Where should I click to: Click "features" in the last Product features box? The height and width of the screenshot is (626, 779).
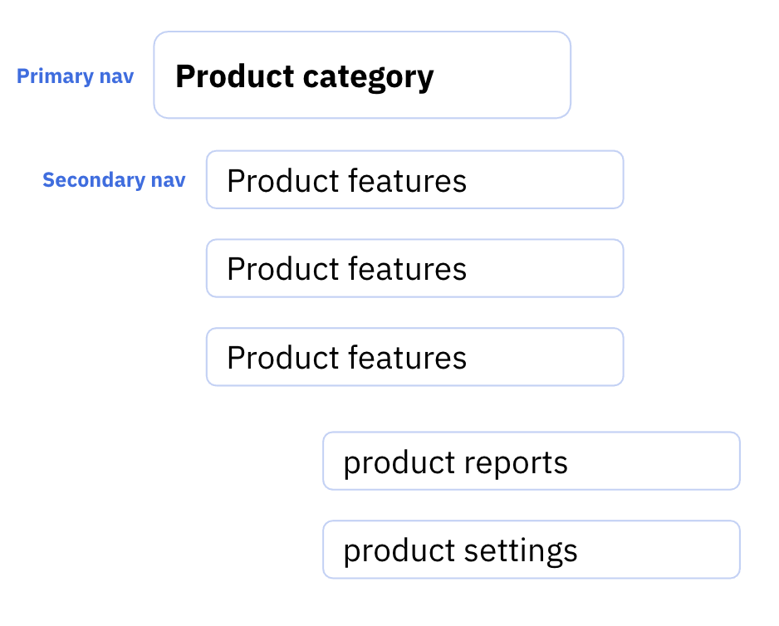pos(408,357)
